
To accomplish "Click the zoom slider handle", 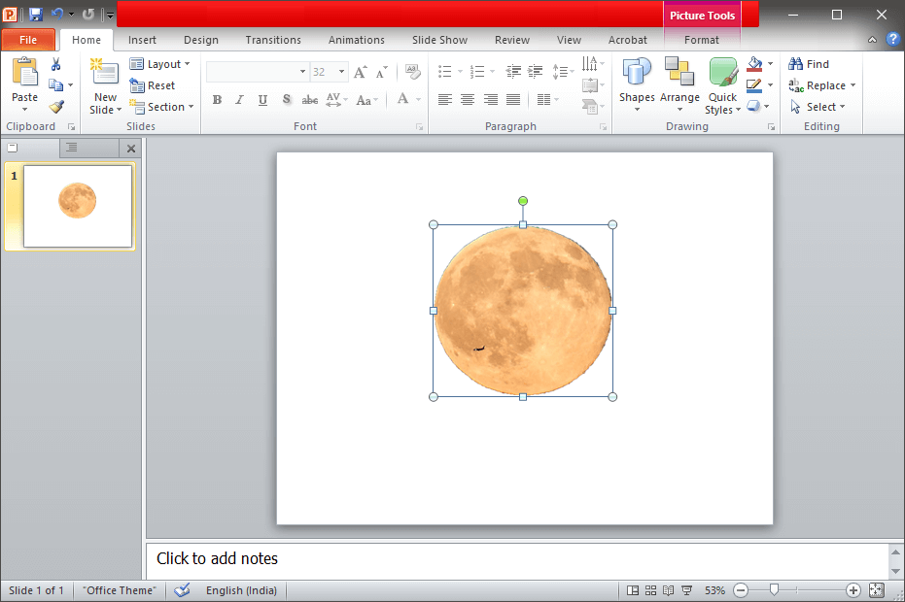I will (774, 590).
